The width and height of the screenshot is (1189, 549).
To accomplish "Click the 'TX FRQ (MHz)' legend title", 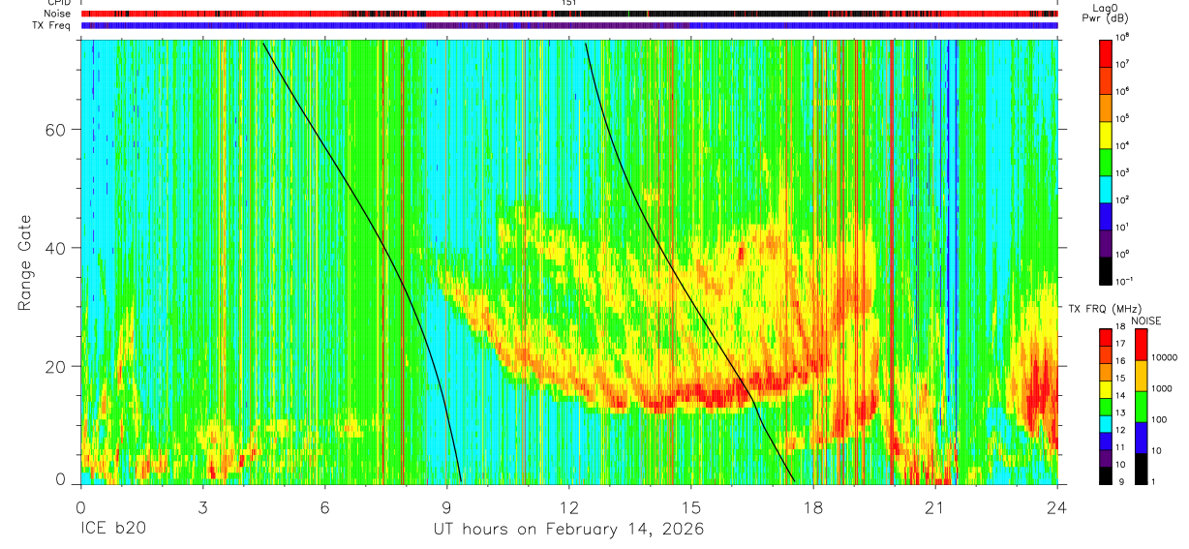I will click(x=1103, y=308).
